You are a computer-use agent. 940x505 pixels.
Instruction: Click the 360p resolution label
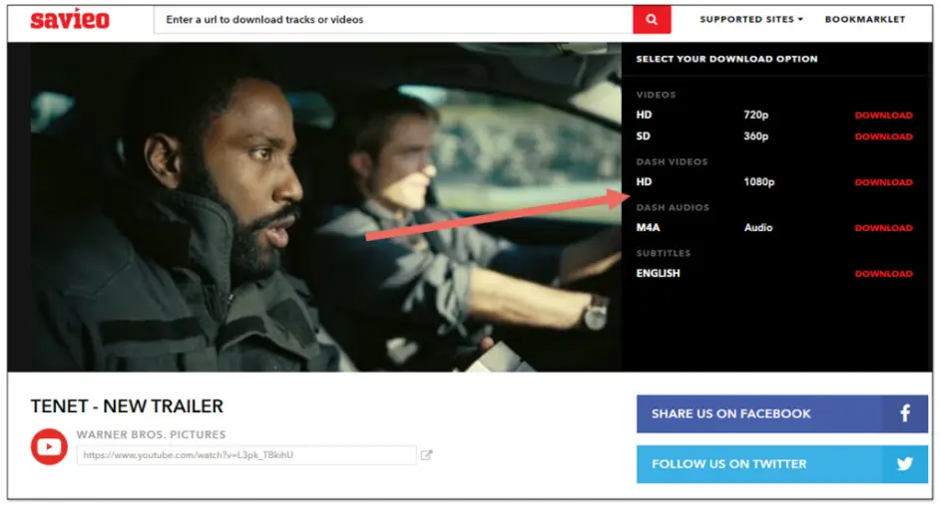[756, 136]
